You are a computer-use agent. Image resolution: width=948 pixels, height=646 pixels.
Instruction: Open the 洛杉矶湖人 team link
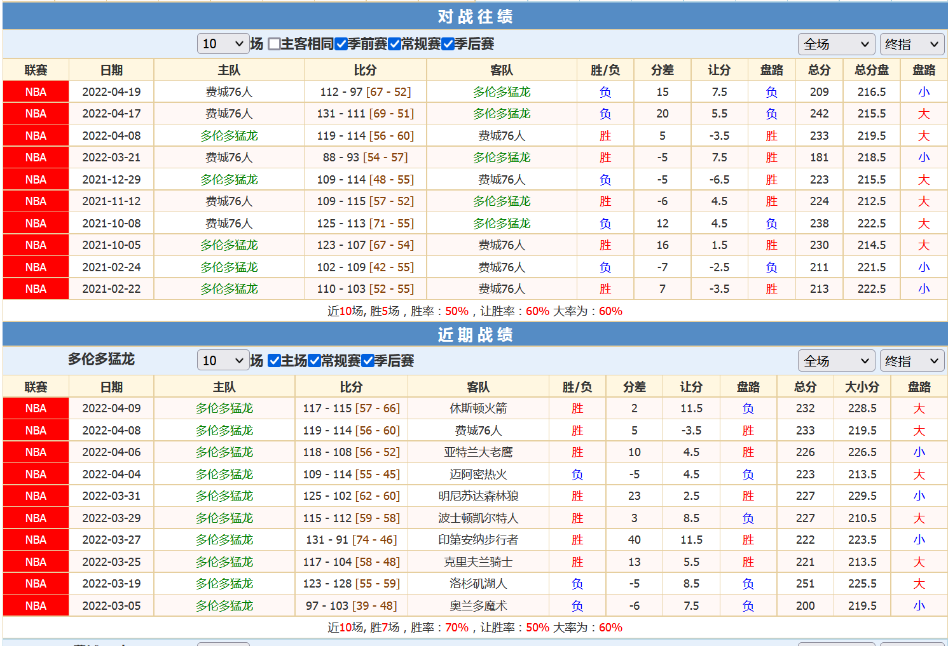(478, 584)
